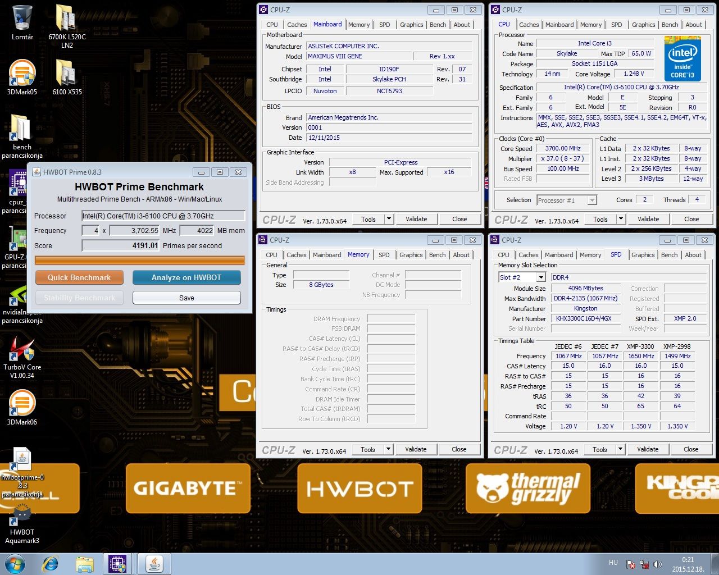Click the Processor name field in HWBOT Prime
Viewport: 719px width, 575px height.
(163, 216)
